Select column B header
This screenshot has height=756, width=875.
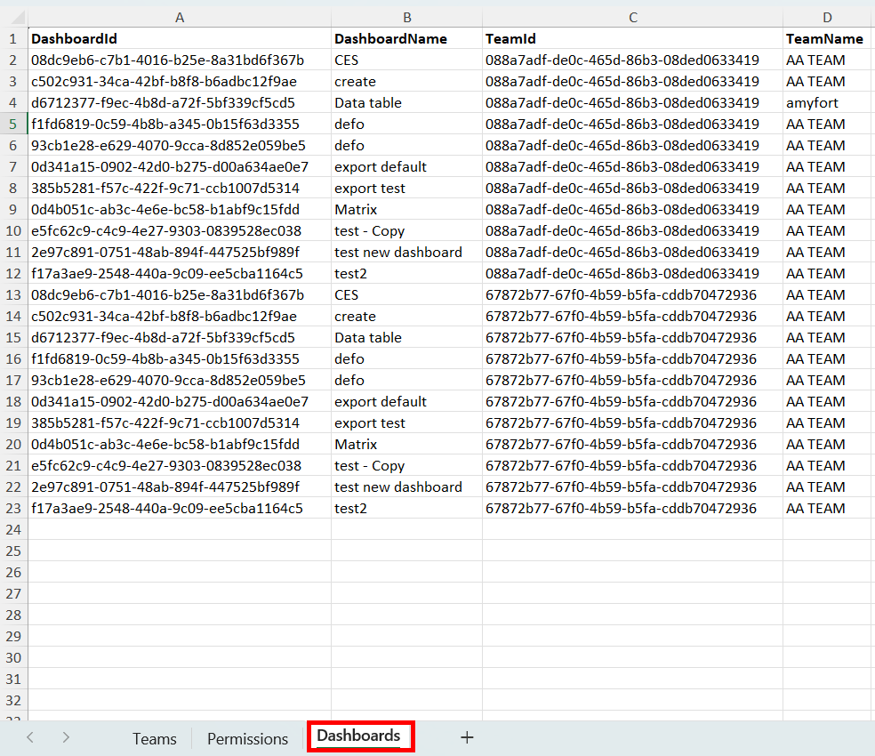(406, 17)
